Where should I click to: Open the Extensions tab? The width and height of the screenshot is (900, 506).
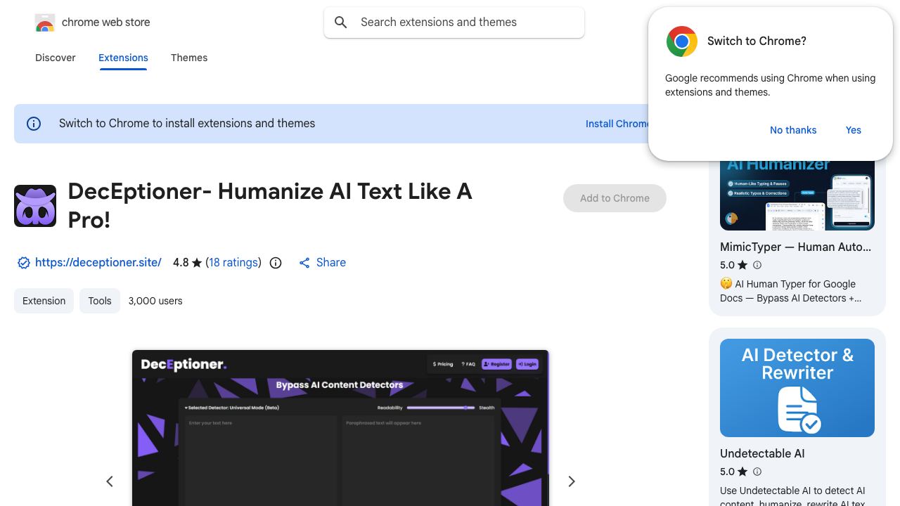click(x=123, y=58)
